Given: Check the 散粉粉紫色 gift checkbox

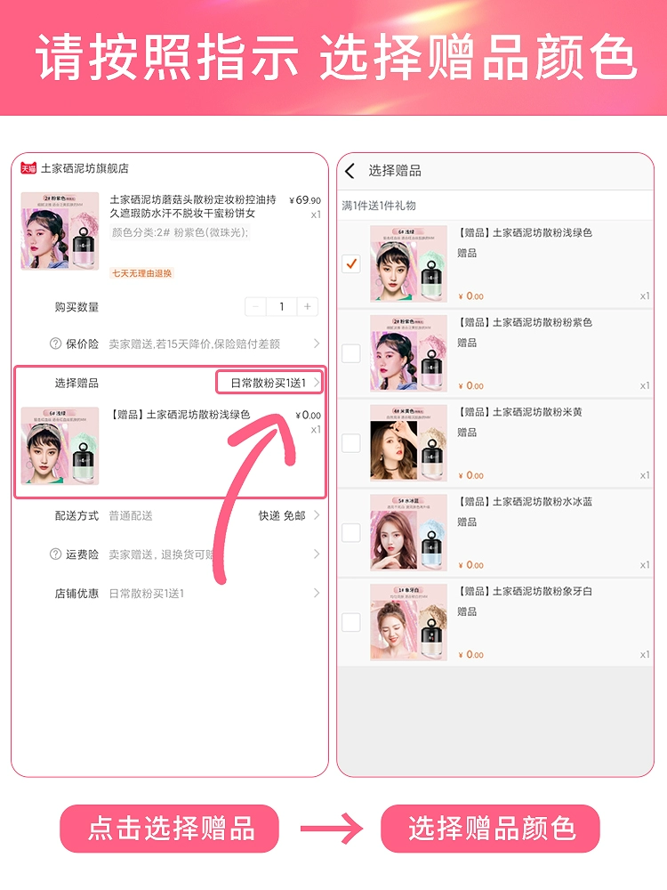Looking at the screenshot, I should point(351,353).
